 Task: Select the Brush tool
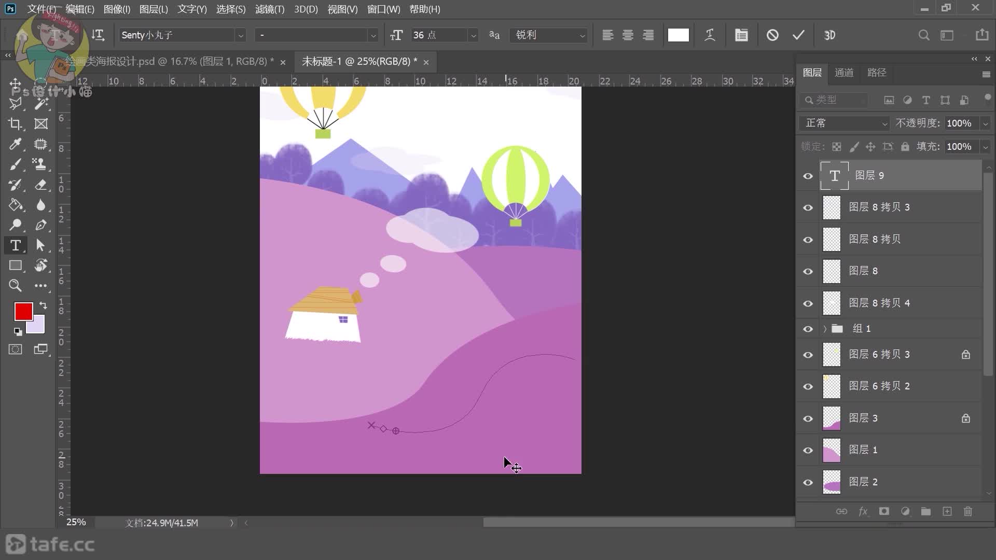coord(15,164)
